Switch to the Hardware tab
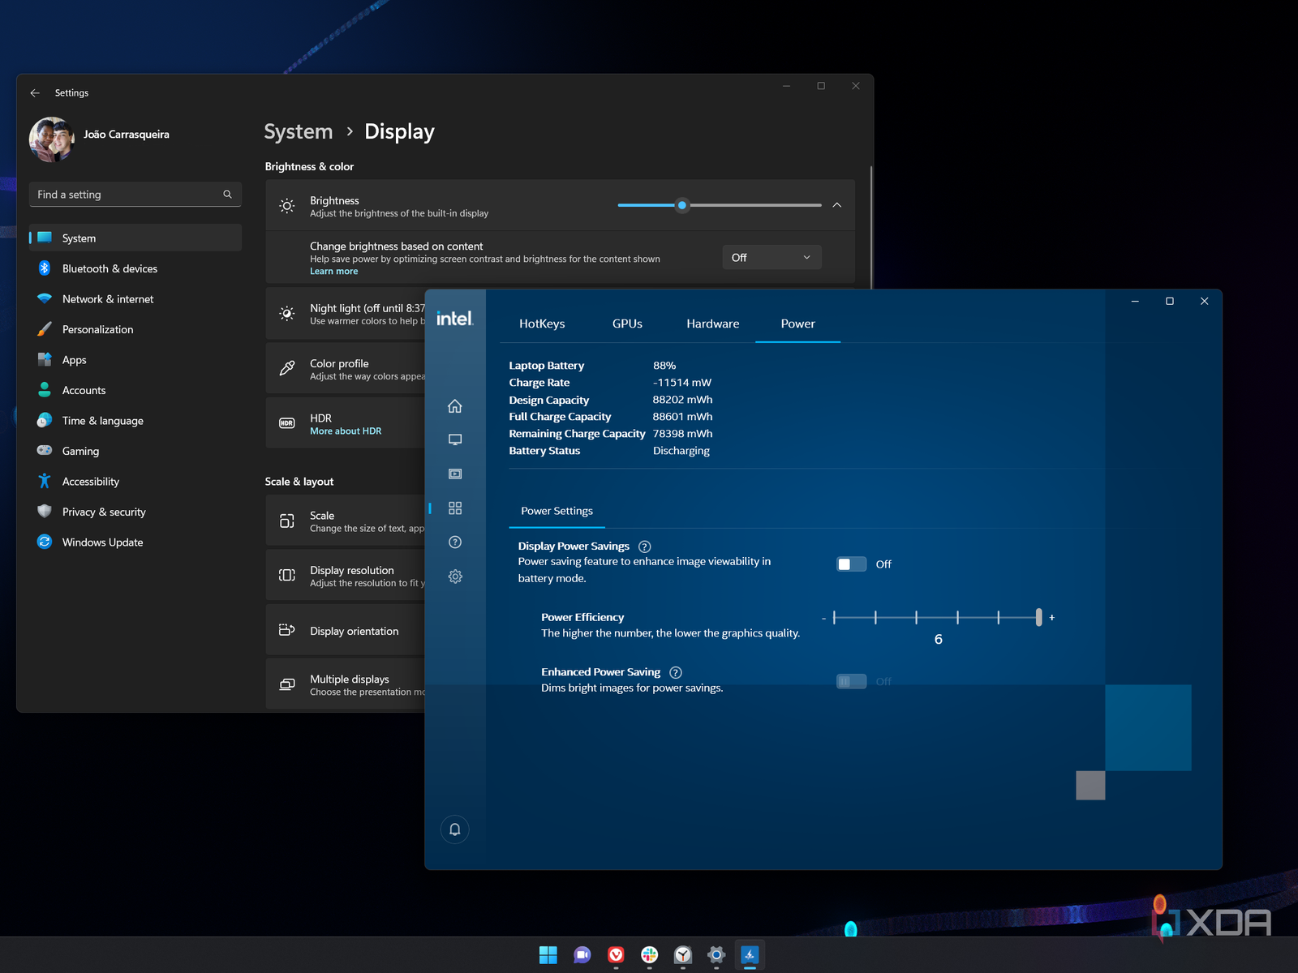1298x973 pixels. [x=712, y=324]
